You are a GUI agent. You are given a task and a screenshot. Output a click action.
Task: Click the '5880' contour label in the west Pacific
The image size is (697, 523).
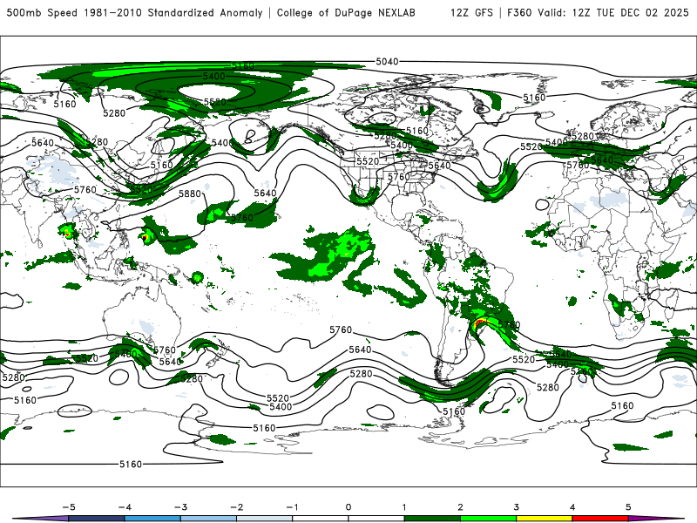[190, 194]
